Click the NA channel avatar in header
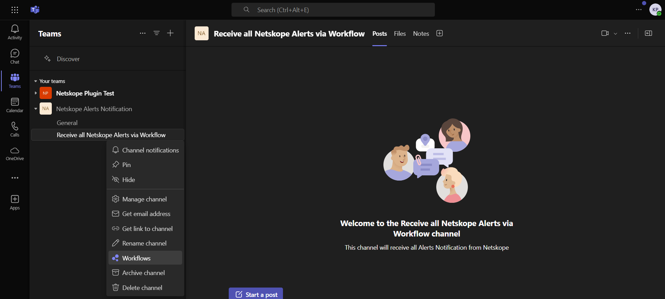The height and width of the screenshot is (299, 665). pos(202,33)
